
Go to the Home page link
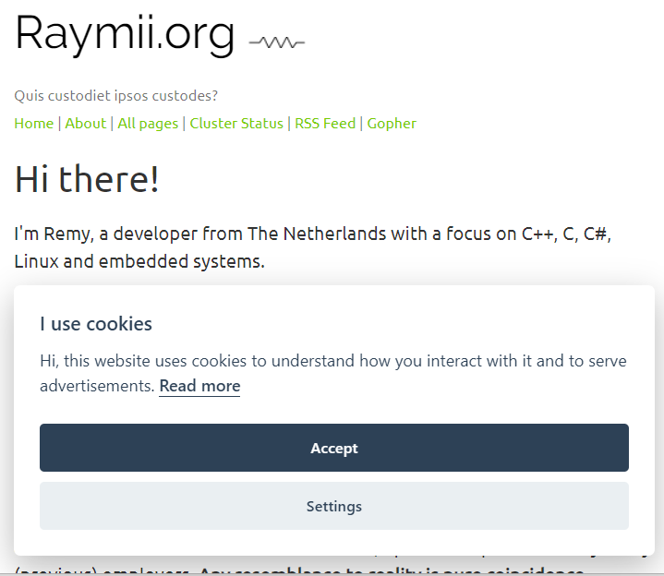(34, 124)
